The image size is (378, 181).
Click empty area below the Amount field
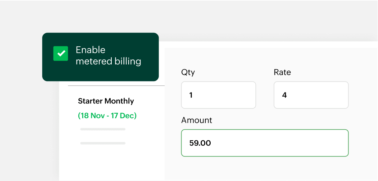[265, 168]
